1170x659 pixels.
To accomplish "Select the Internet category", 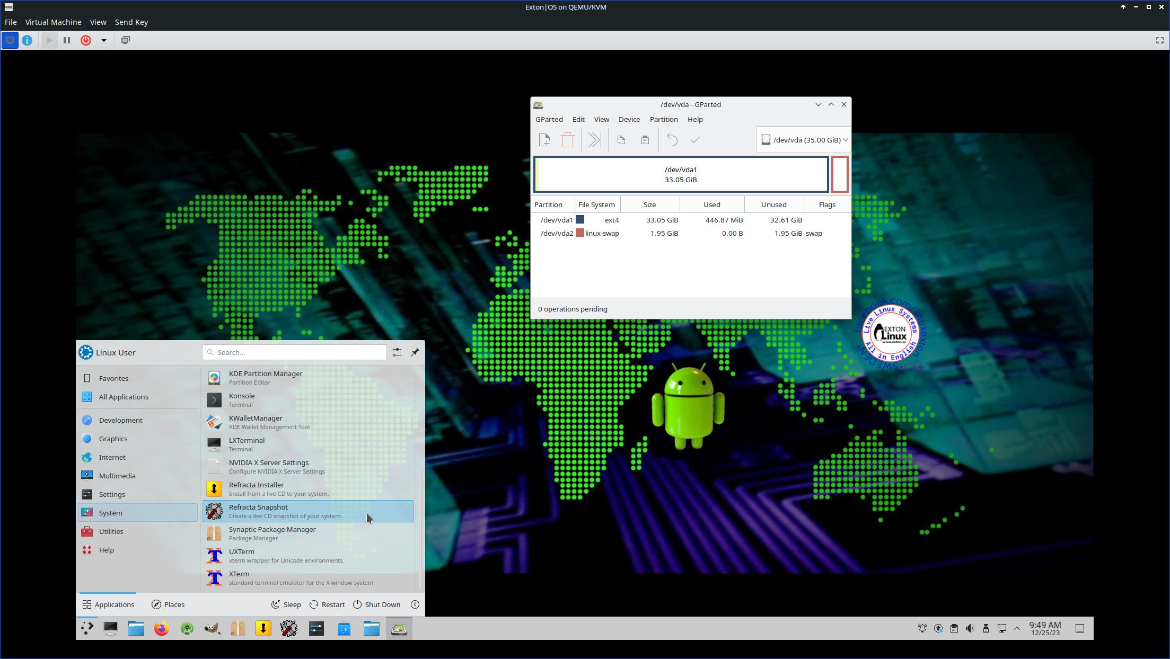I will tap(138, 457).
